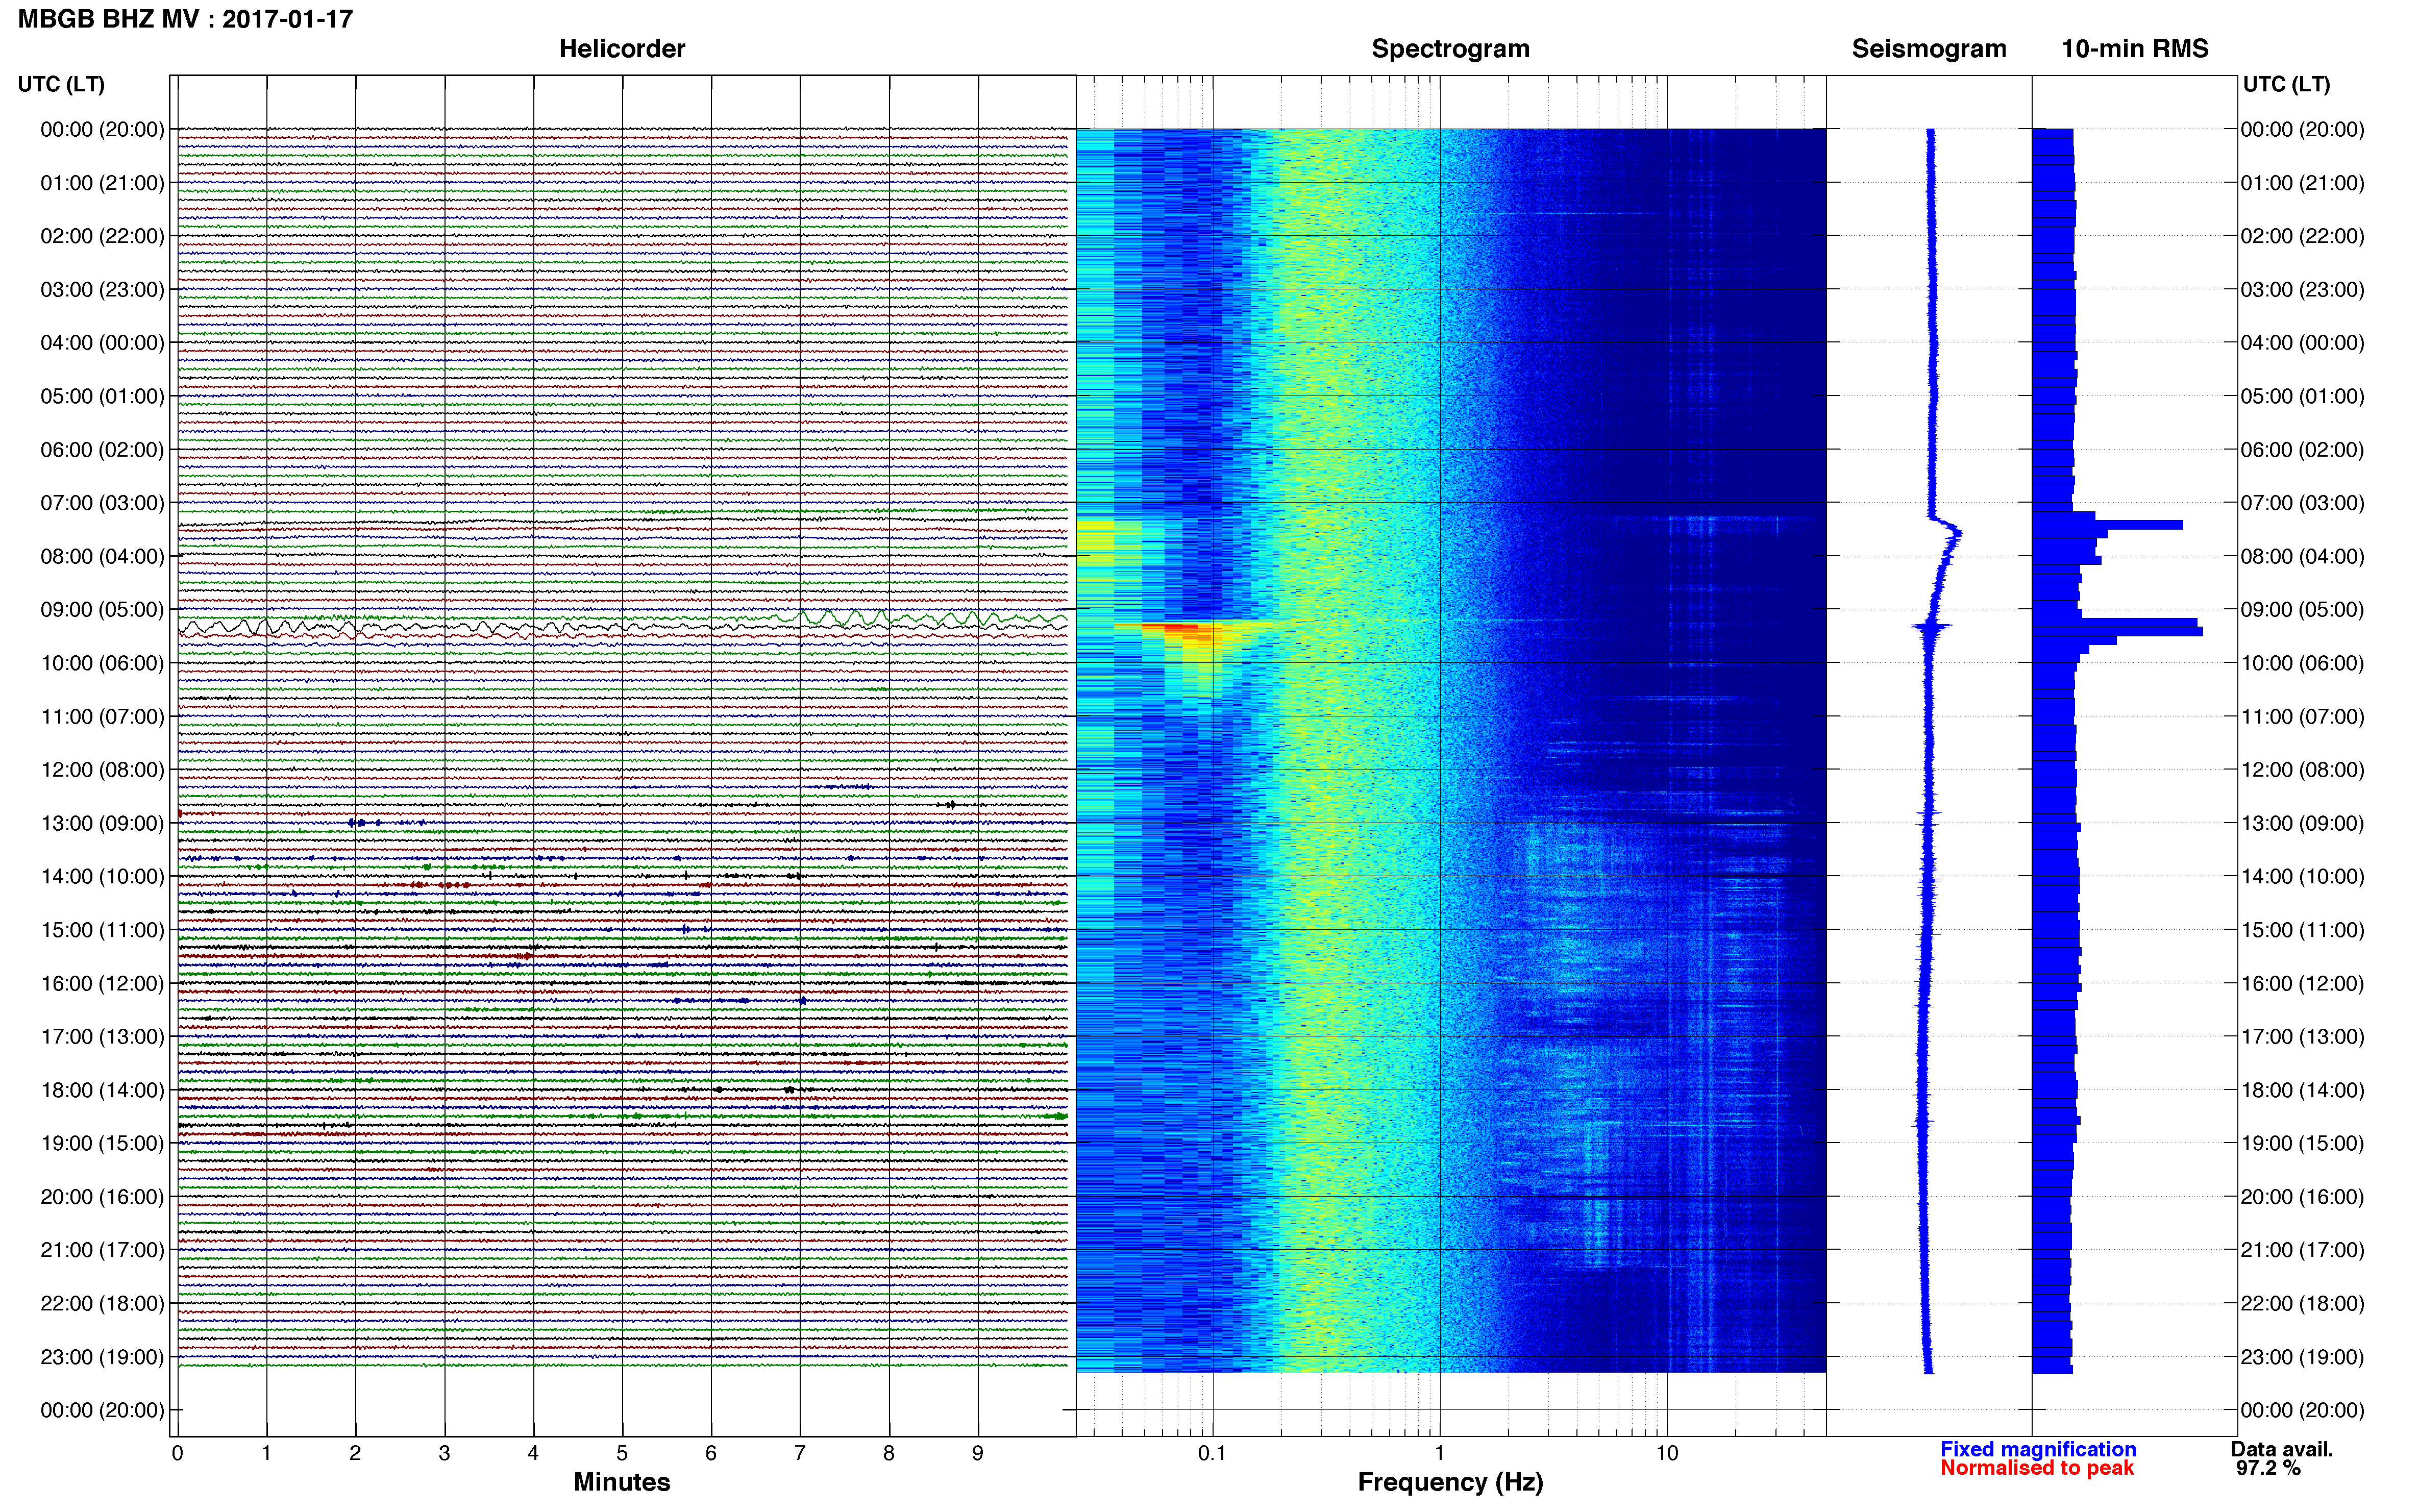Select 23:00 (19:00) on the left time axis
The height and width of the screenshot is (1512, 2419).
(x=102, y=1357)
